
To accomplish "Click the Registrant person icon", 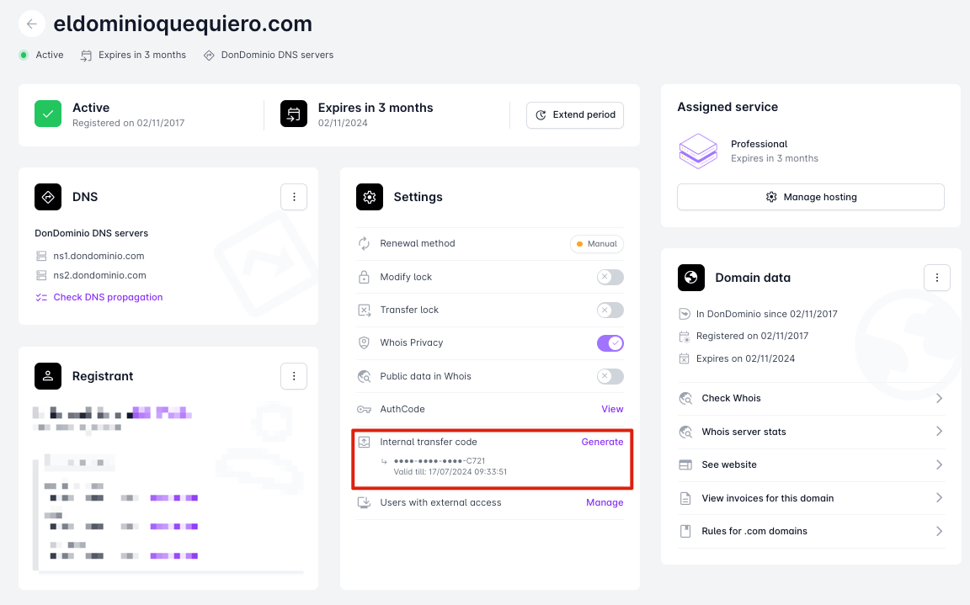I will (48, 376).
